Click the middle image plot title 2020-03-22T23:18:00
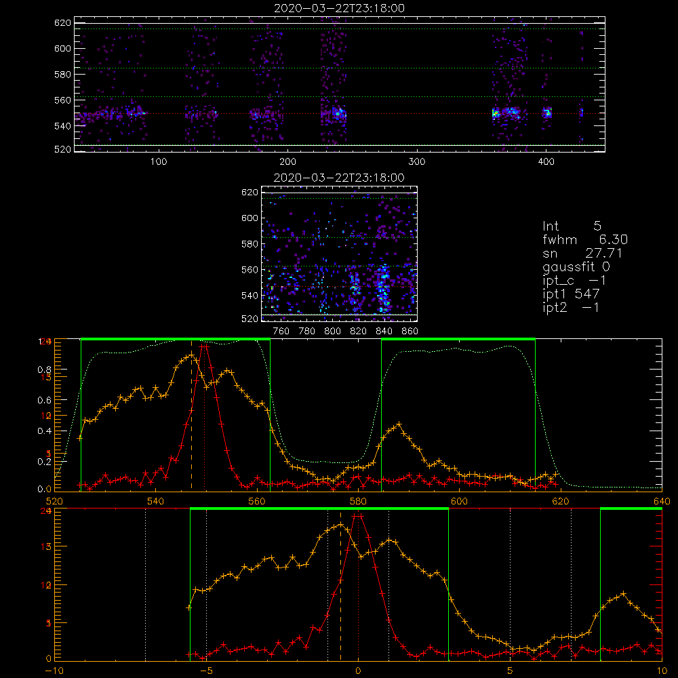 coord(339,178)
